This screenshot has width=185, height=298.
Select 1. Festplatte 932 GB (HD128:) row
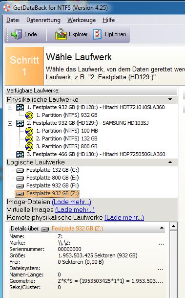coord(96,107)
